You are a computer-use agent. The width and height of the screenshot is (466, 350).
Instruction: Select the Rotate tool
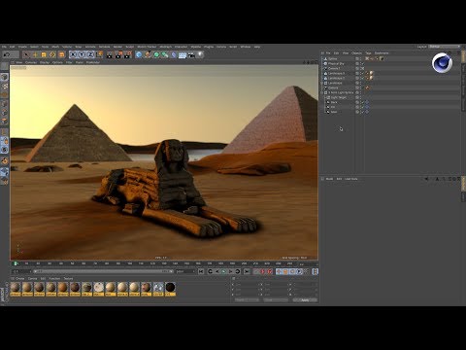point(52,54)
